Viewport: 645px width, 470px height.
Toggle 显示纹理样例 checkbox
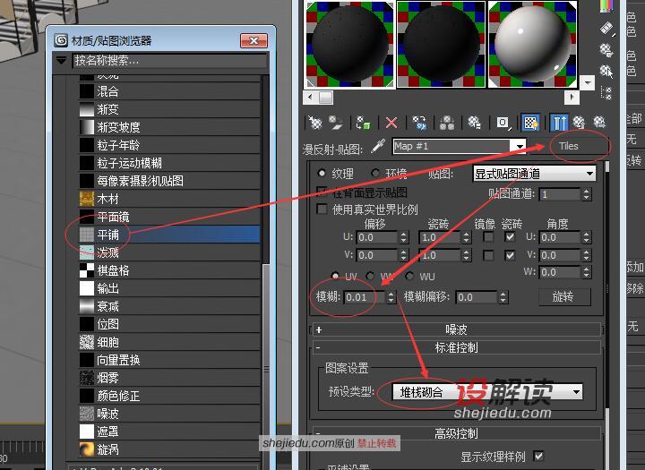[538, 456]
